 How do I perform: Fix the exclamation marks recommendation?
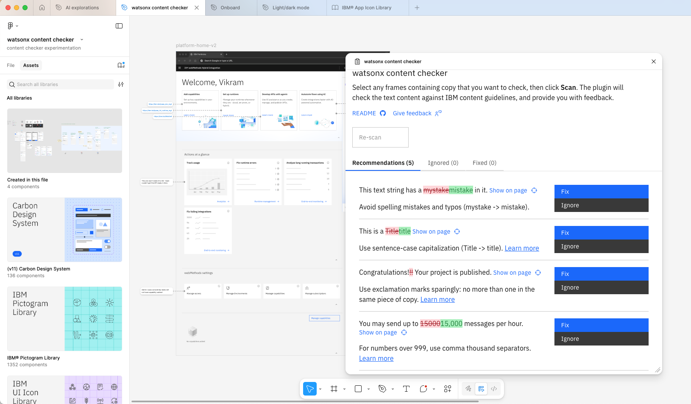(x=602, y=274)
